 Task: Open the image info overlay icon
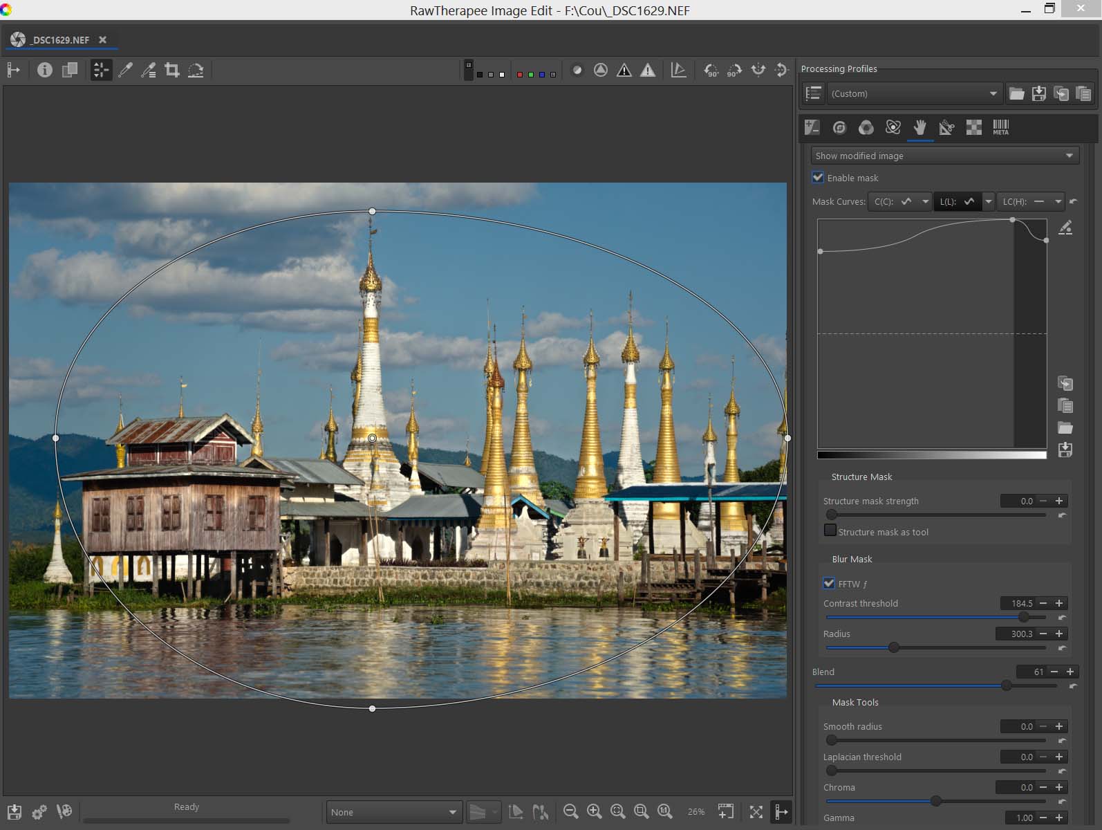(x=45, y=70)
